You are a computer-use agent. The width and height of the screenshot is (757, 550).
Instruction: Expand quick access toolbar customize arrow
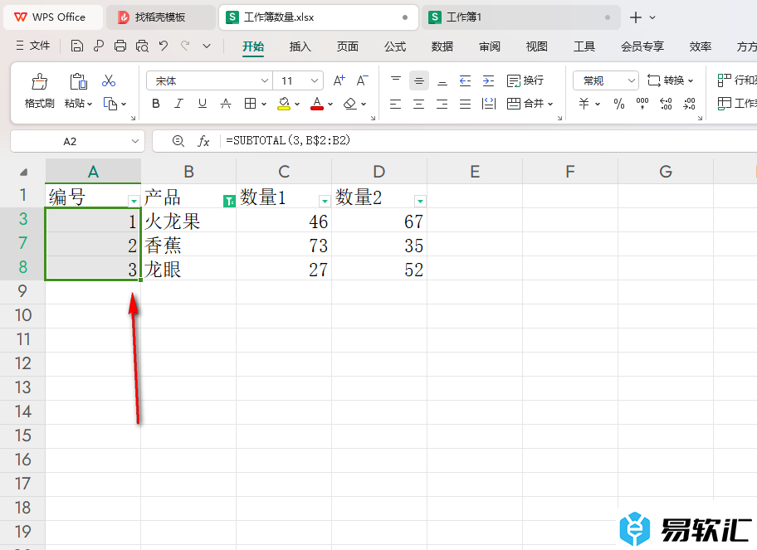(x=207, y=46)
